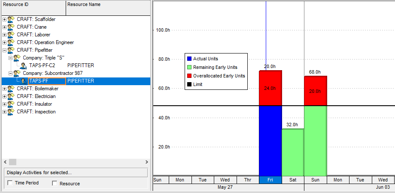Image resolution: width=395 pixels, height=193 pixels.
Task: Collapse the CRAFT: Pipefitter tree node
Action: pyautogui.click(x=4, y=50)
